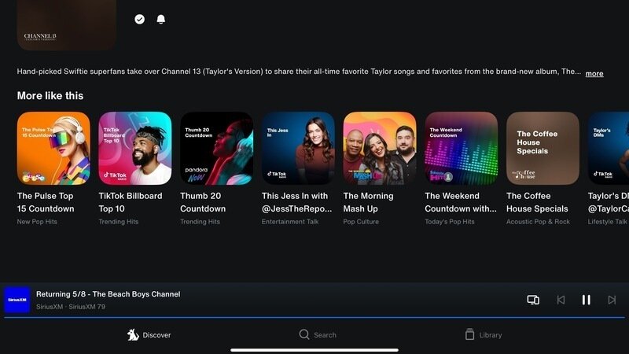Open The Pulse Top 15 Countdown thumbnail
Viewport: 629px width, 354px height.
pos(53,148)
